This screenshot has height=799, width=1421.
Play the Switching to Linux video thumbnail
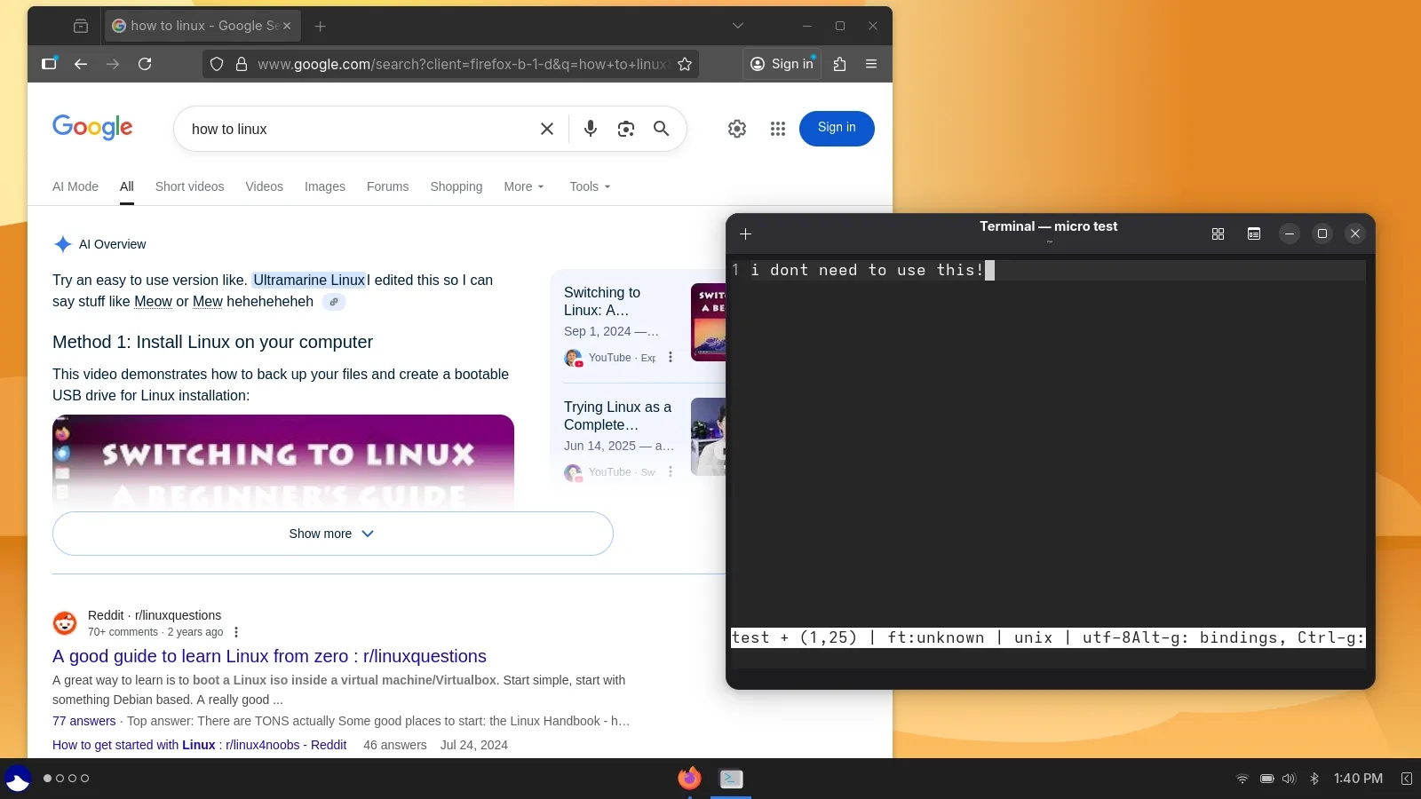point(282,460)
